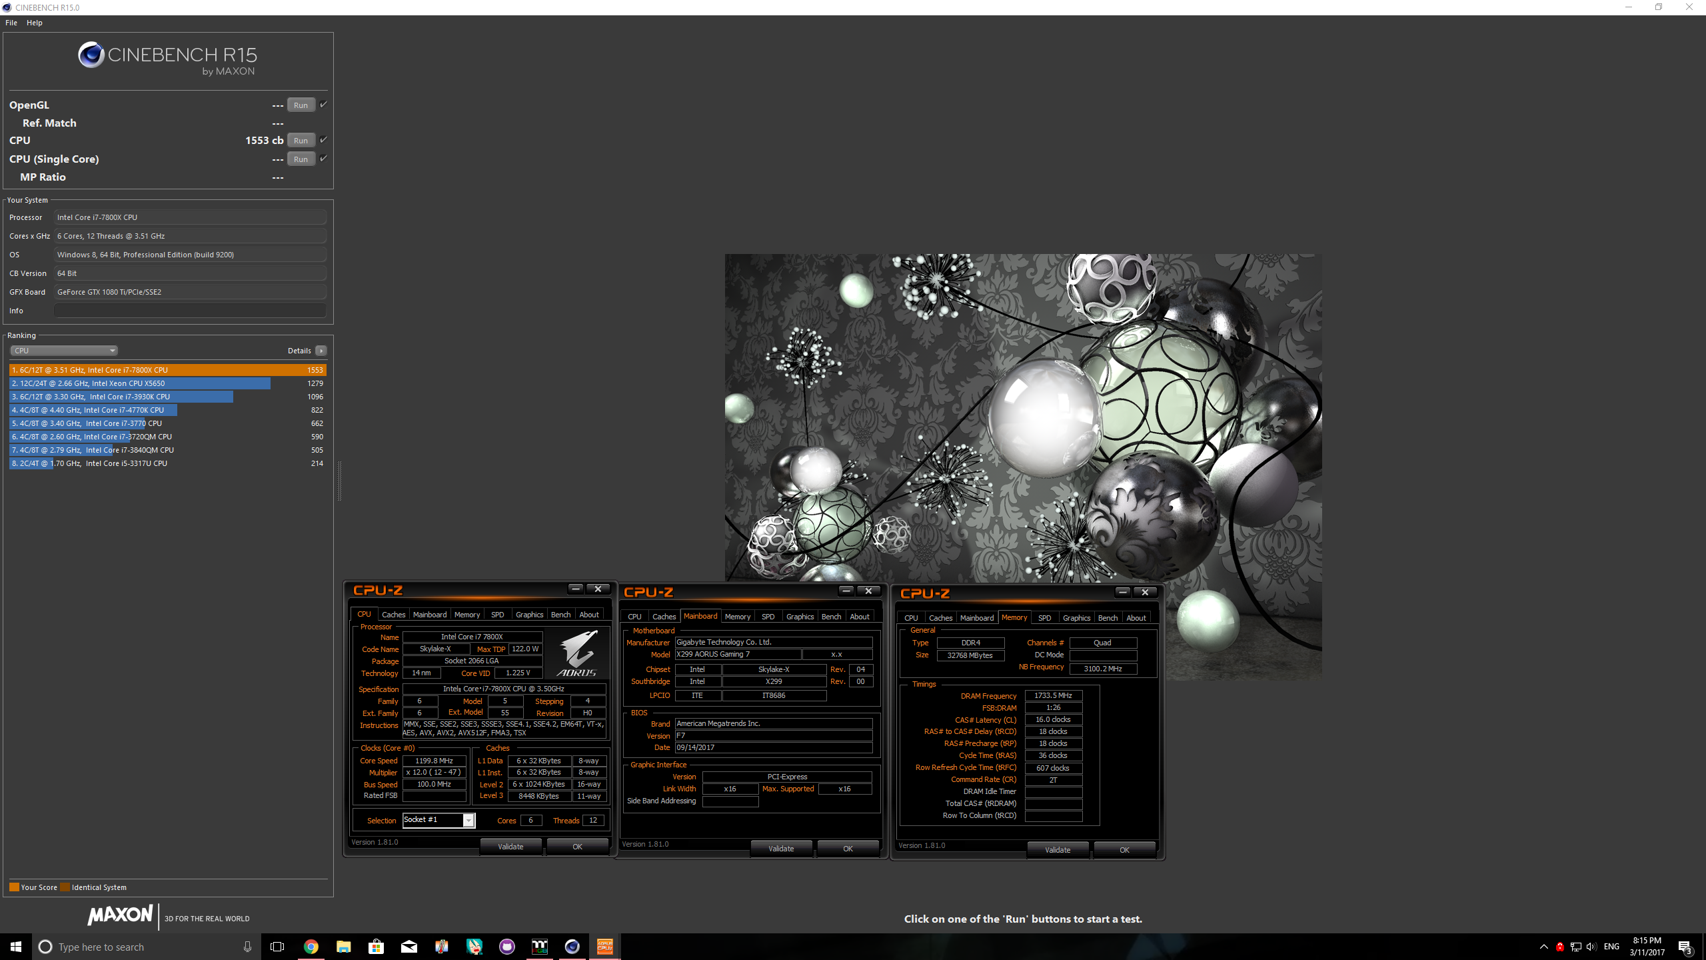
Task: Click AORUS logo in CPU-Z
Action: click(x=577, y=653)
